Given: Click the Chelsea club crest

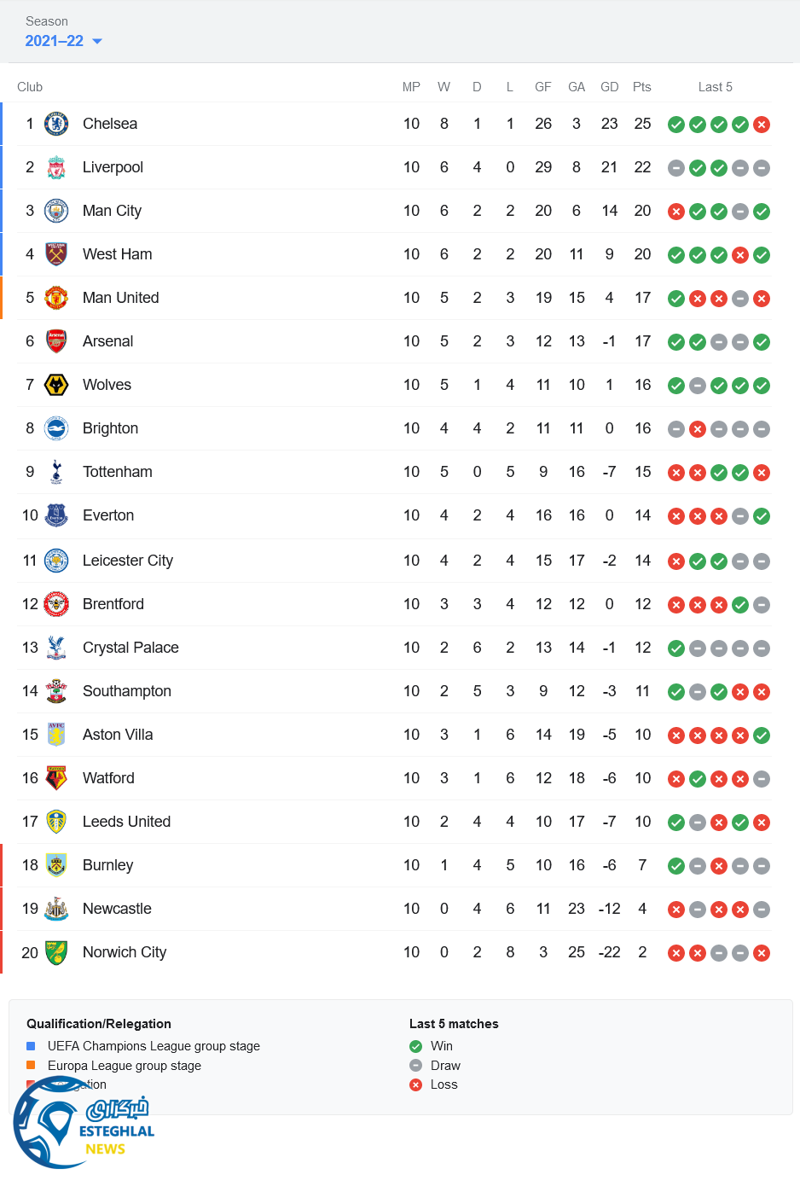Looking at the screenshot, I should 56,124.
